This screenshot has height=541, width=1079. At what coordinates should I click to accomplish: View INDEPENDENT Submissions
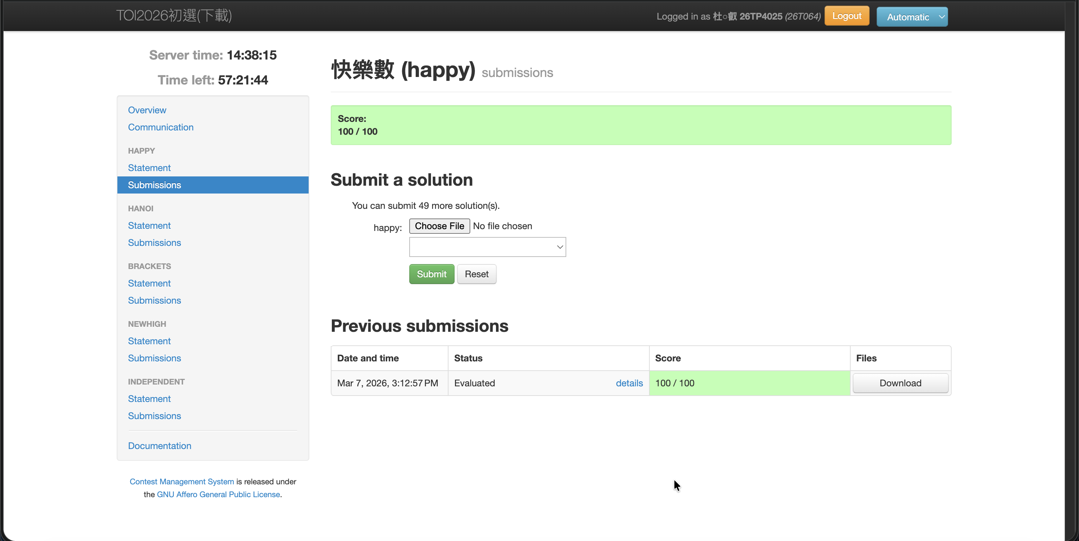154,416
